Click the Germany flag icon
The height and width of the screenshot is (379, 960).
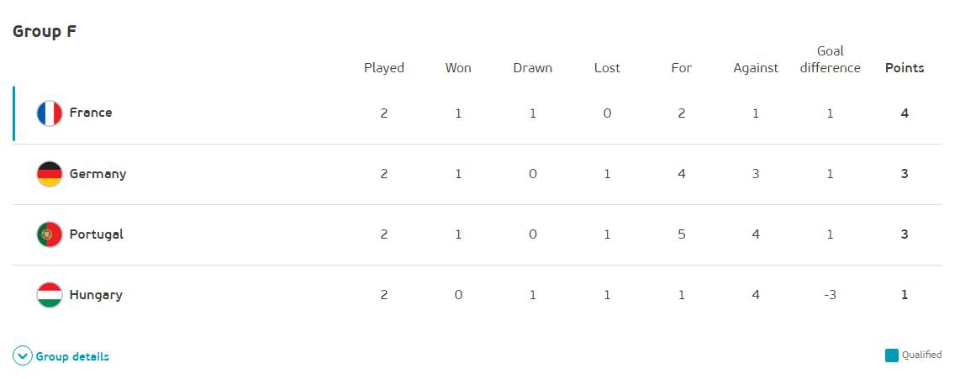pos(50,174)
